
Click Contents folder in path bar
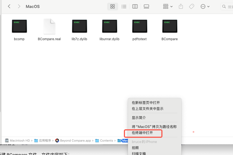[x=104, y=141]
